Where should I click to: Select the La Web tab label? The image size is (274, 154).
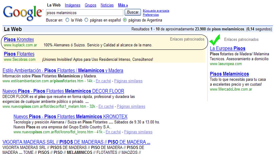pyautogui.click(x=54, y=5)
